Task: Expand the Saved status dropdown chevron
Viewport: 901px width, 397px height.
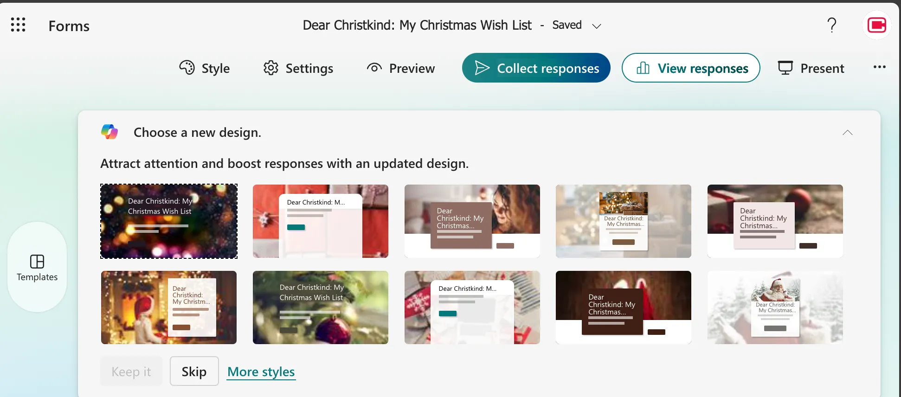Action: [597, 26]
